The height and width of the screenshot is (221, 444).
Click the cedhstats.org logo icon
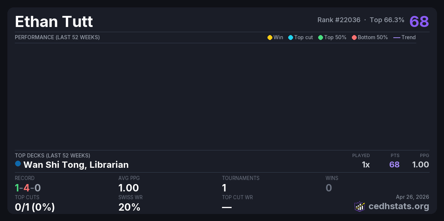pos(360,206)
